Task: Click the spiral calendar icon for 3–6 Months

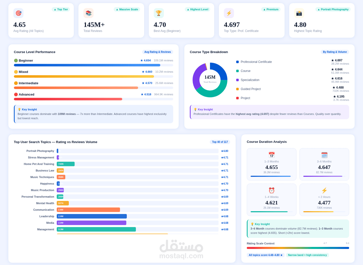Action: (x=324, y=155)
